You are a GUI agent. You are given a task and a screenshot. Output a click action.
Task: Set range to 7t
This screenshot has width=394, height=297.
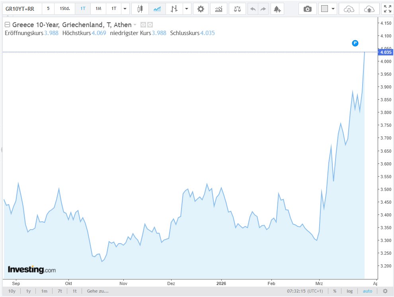[60, 291]
